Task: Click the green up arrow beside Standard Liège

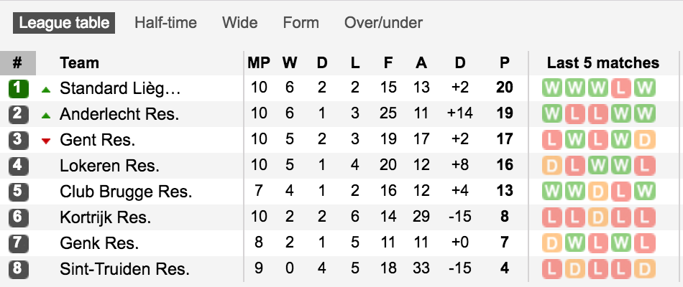Action: (x=46, y=90)
